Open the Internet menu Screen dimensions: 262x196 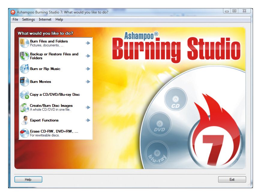coord(45,19)
